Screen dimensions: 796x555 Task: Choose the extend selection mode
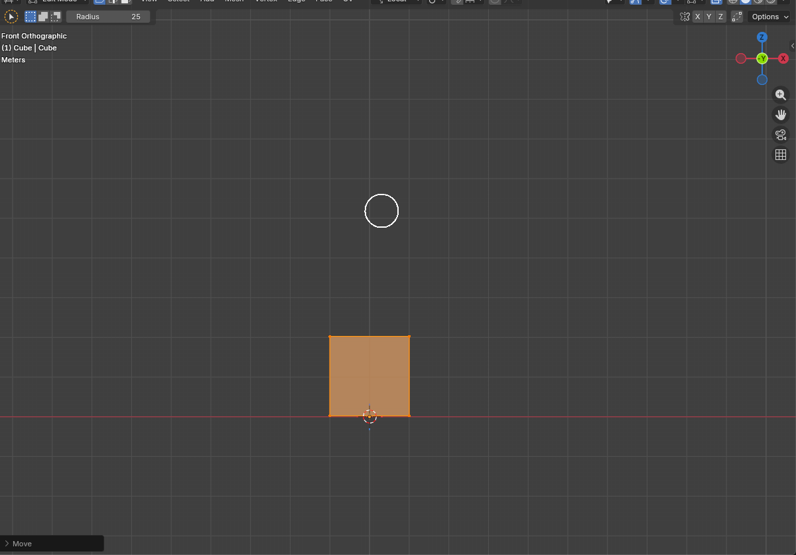(x=43, y=17)
